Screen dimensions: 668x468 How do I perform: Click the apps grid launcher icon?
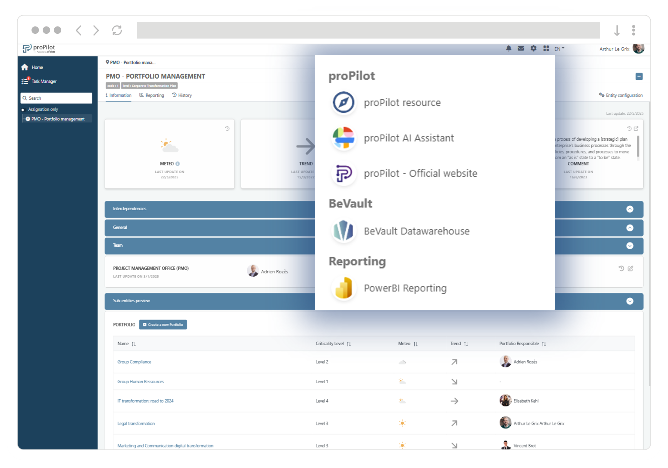click(x=546, y=49)
